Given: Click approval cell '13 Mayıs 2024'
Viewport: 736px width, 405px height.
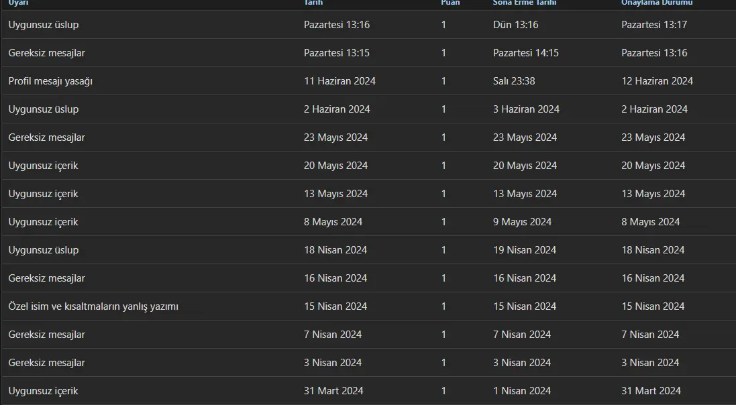Looking at the screenshot, I should pyautogui.click(x=653, y=194).
